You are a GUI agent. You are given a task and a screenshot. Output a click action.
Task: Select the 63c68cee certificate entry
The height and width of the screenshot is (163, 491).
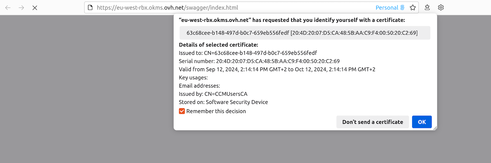(x=304, y=33)
